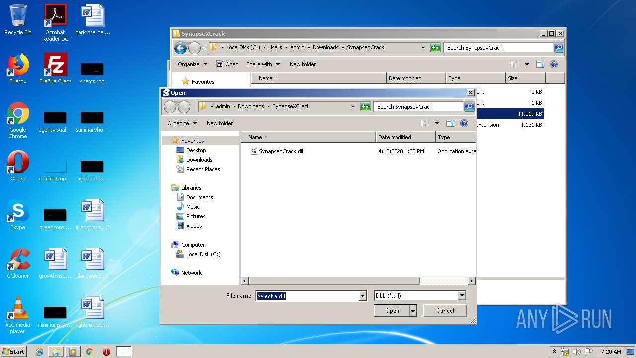The height and width of the screenshot is (358, 636).
Task: Open Acrobat Reader DC desktop icon
Action: [x=55, y=23]
